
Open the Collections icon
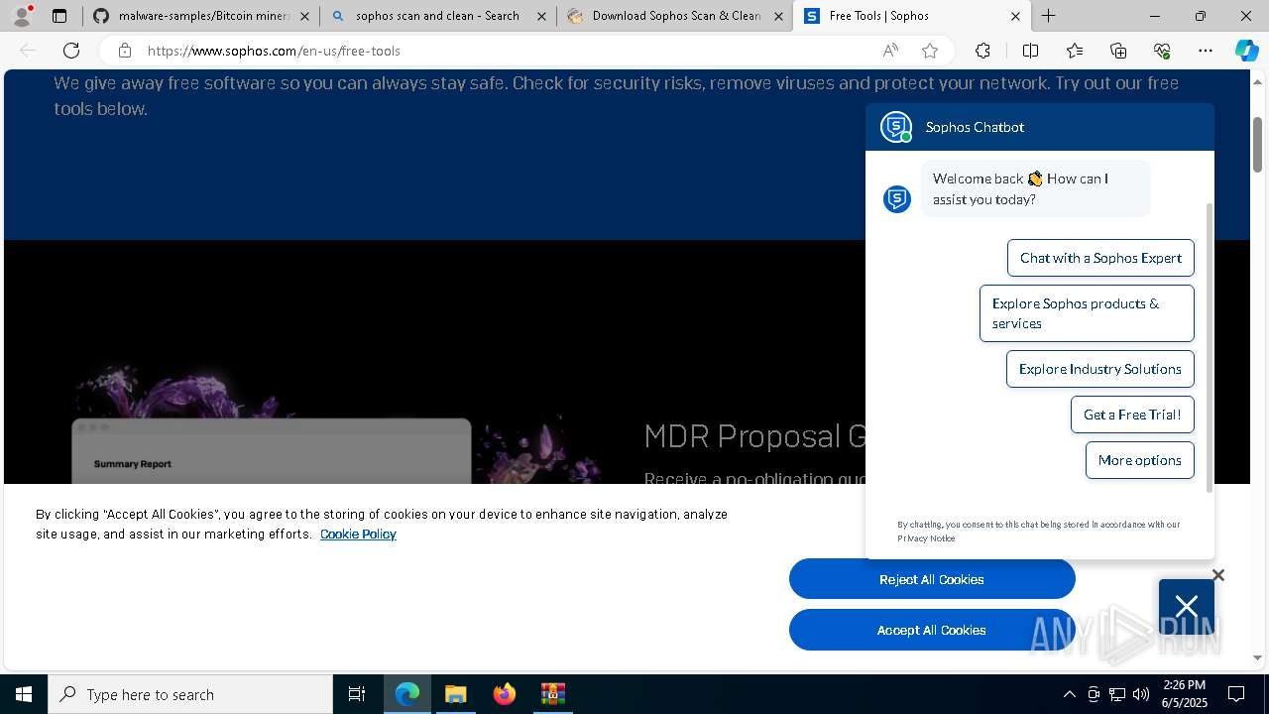(1118, 51)
